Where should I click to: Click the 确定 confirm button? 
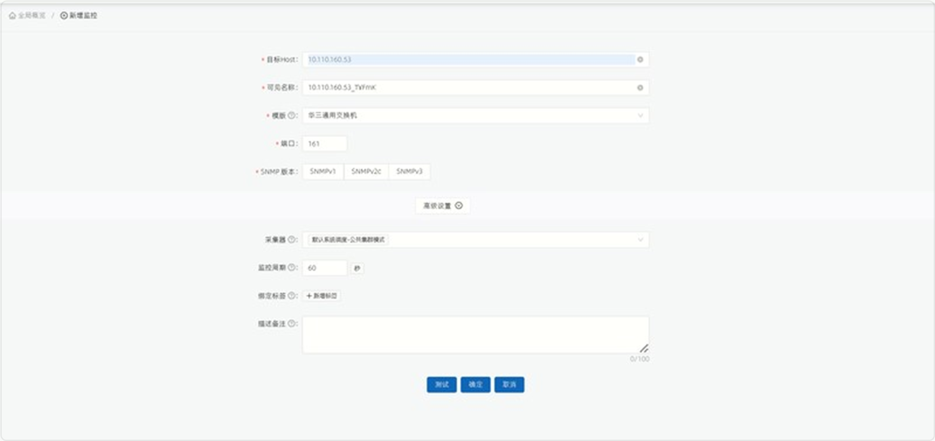click(x=475, y=385)
